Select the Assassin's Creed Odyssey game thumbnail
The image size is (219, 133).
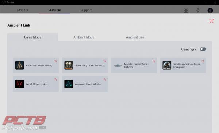tap(20, 65)
